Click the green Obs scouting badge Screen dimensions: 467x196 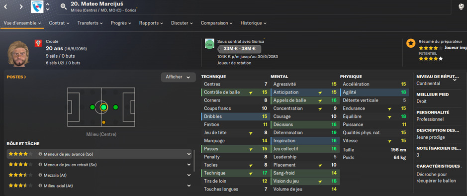210,44
